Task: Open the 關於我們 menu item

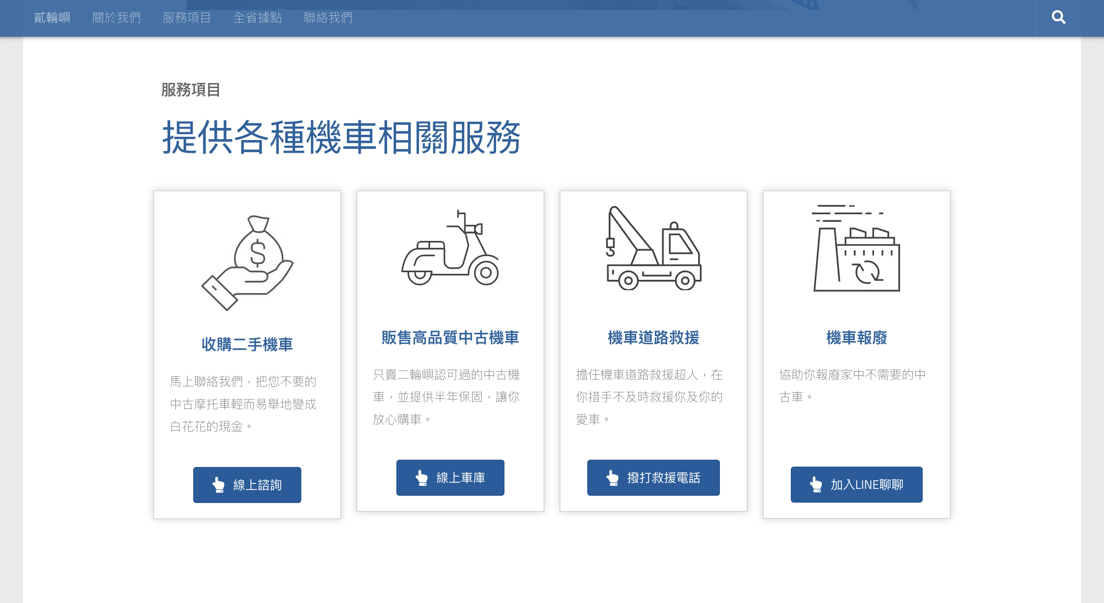Action: pos(117,18)
